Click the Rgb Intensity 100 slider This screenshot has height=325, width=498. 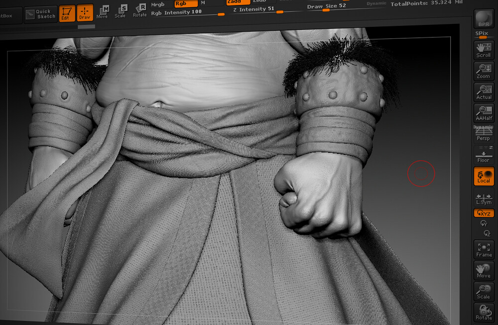click(x=188, y=13)
